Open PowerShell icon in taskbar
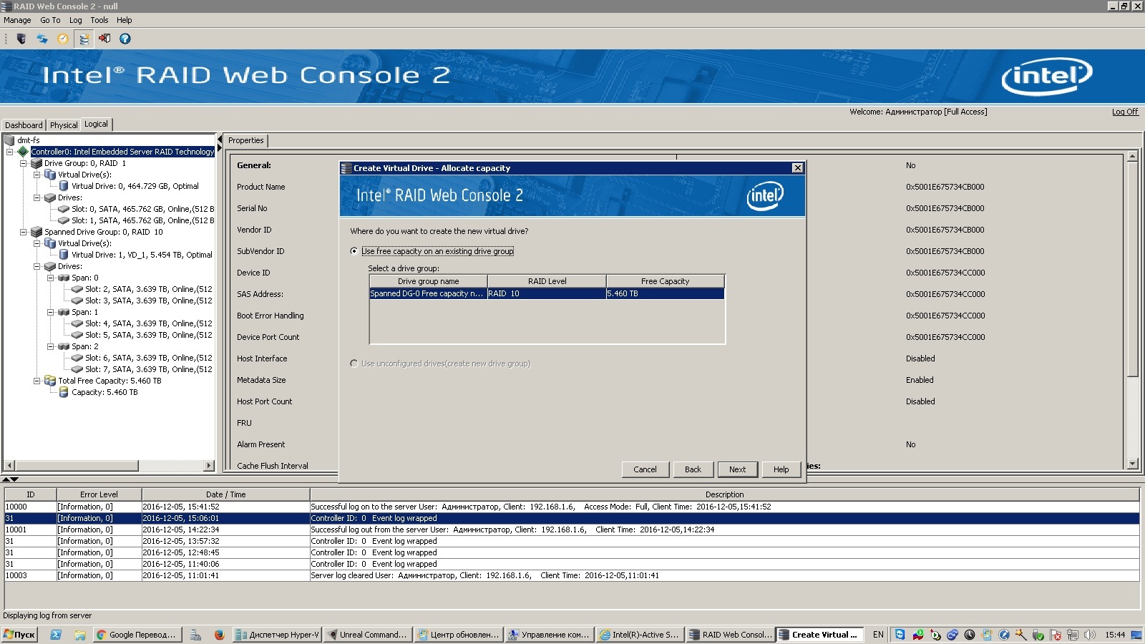 pyautogui.click(x=56, y=635)
